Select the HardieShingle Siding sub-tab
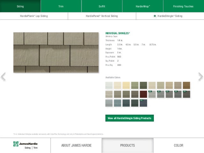This screenshot has height=153, width=204. tap(170, 16)
